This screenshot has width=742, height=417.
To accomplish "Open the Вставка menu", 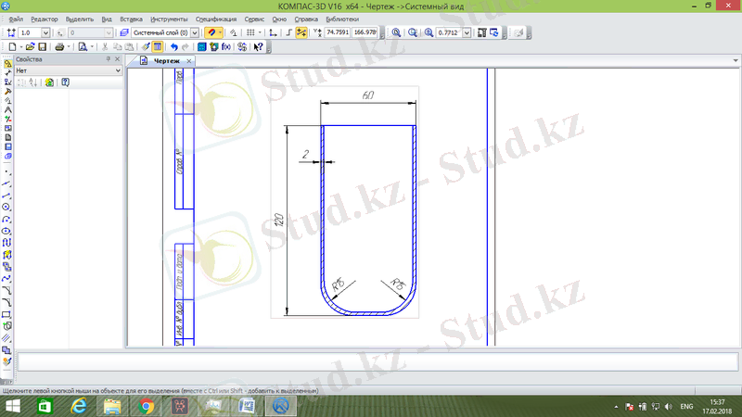I will (x=131, y=19).
